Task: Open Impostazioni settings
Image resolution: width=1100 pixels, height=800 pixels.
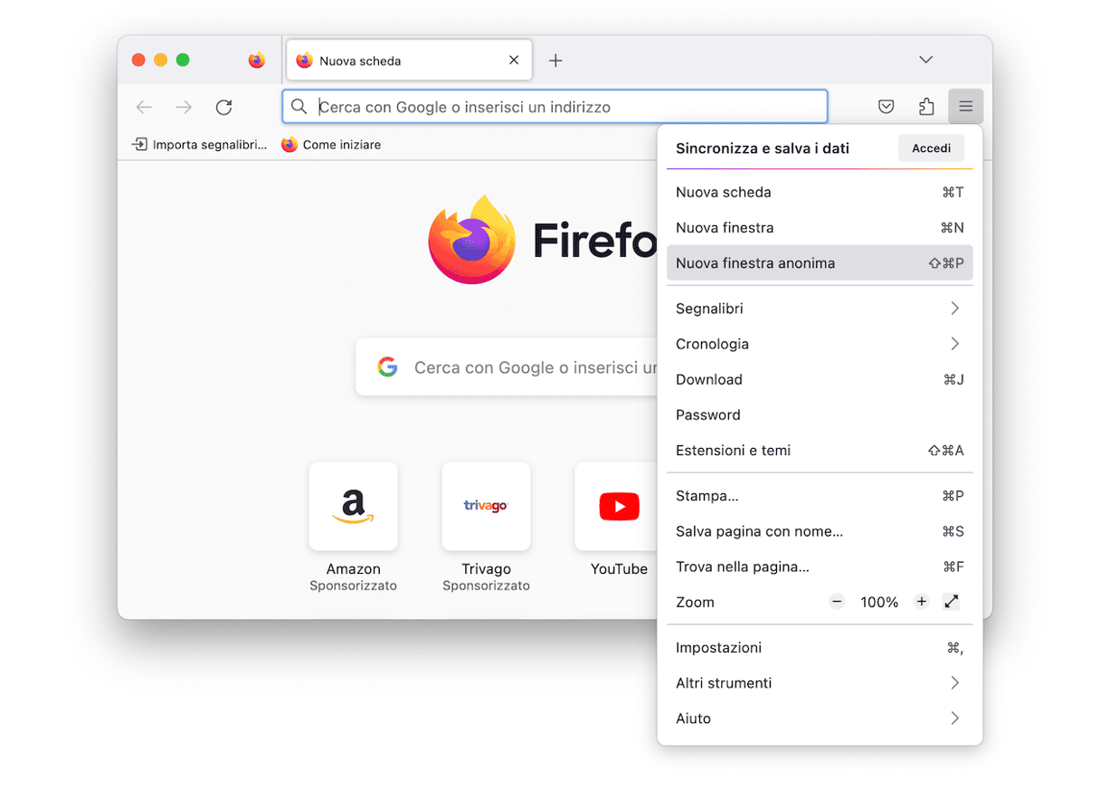Action: click(820, 647)
